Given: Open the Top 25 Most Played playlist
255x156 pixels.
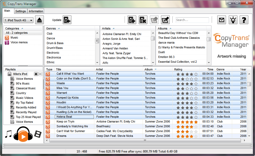Looking at the screenshot, I should click(x=28, y=117).
